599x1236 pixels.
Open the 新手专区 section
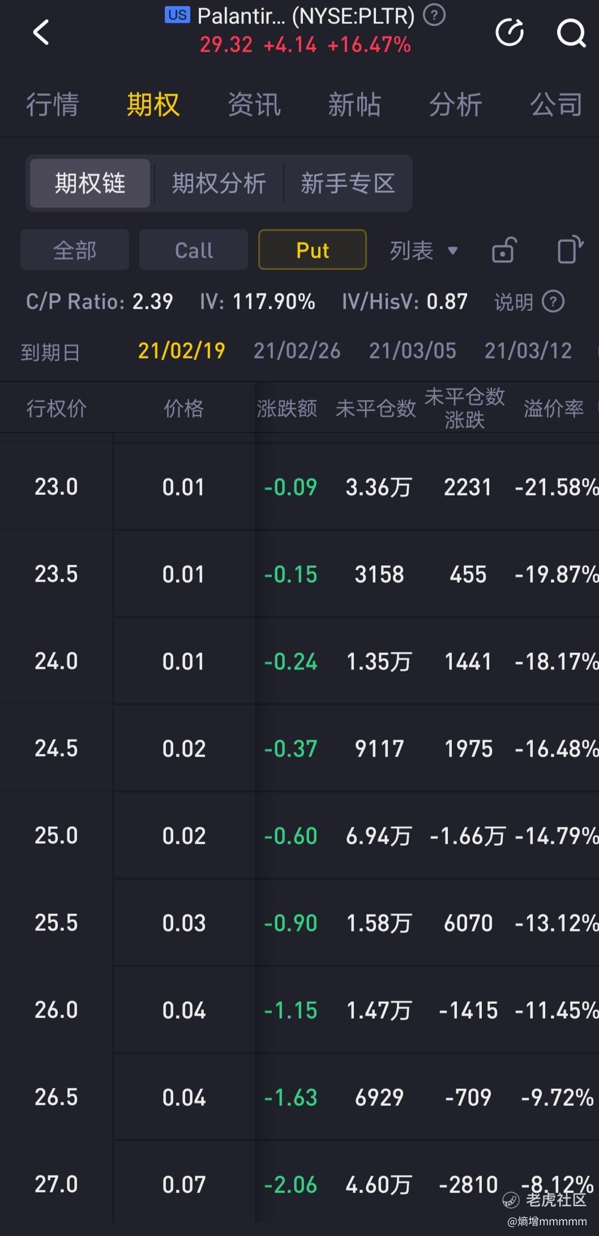point(348,183)
